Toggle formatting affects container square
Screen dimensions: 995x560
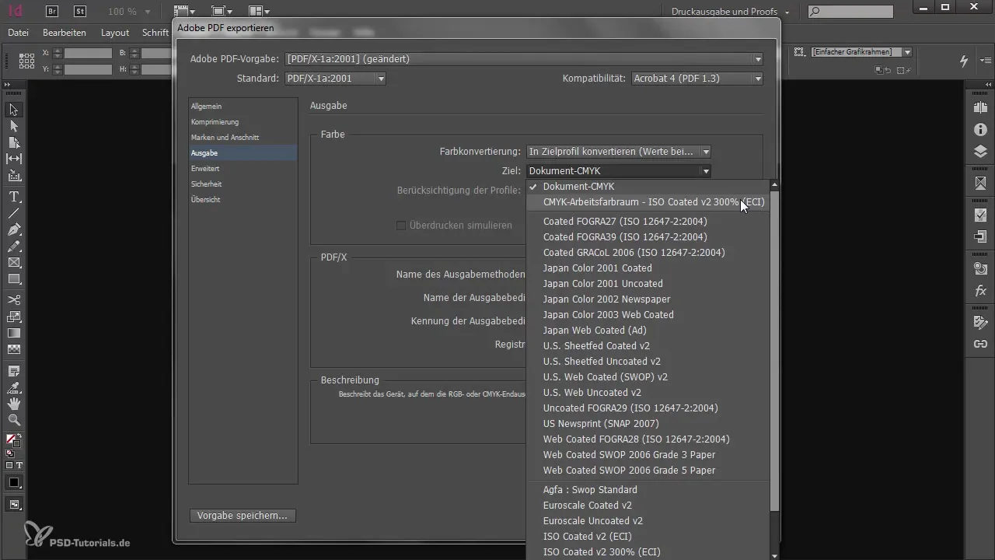[x=9, y=465]
